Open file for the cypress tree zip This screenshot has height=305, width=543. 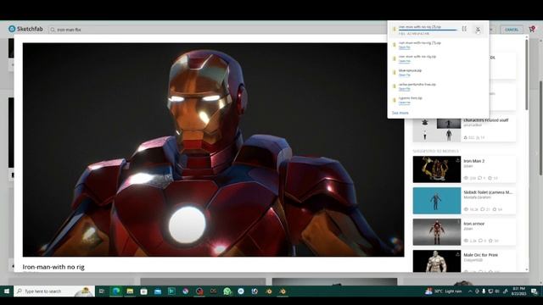point(404,103)
